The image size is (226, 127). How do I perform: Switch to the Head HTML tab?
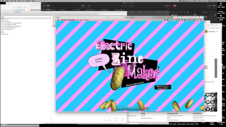(x=62, y=10)
